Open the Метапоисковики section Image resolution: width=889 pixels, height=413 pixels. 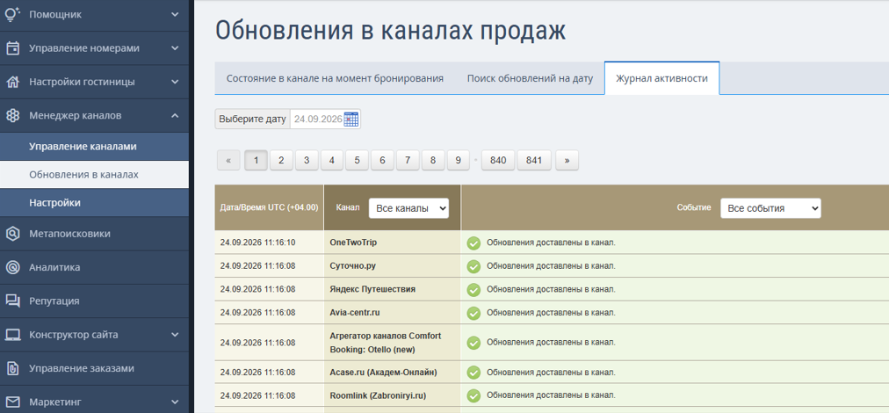pos(94,233)
